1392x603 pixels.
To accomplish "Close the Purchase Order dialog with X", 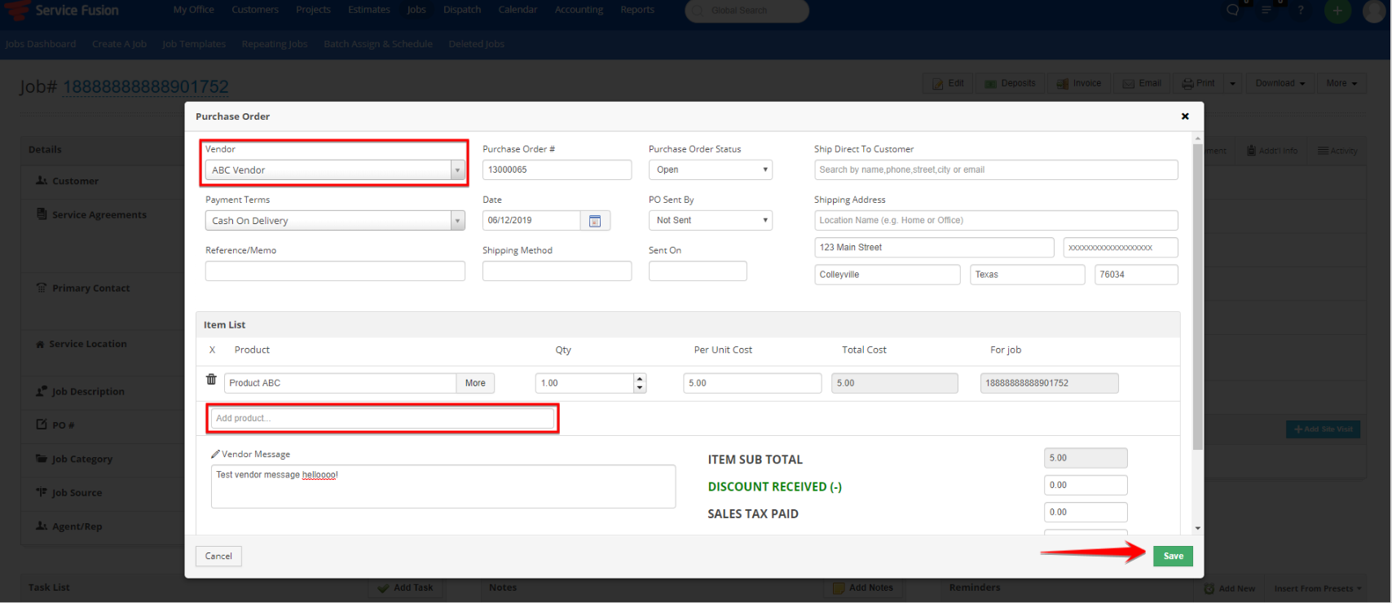I will click(x=1185, y=117).
